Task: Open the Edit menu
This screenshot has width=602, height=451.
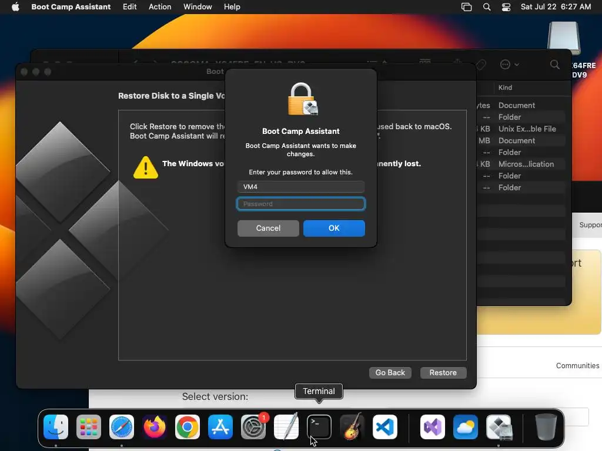Action: (129, 6)
